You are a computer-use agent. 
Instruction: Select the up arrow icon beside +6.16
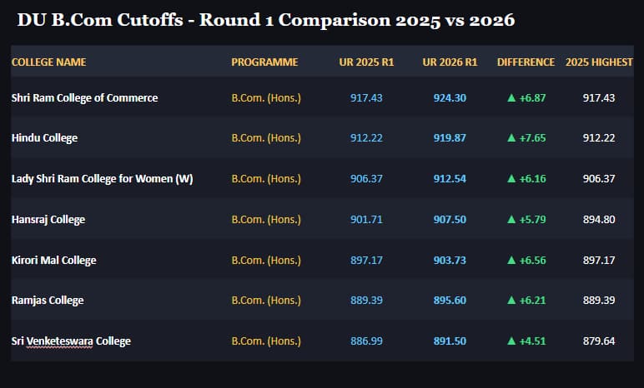tap(511, 178)
